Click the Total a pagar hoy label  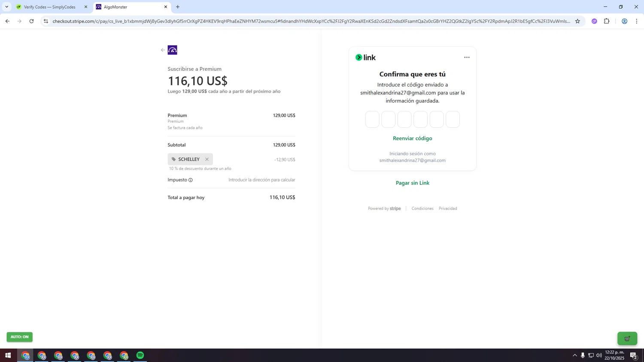(186, 198)
